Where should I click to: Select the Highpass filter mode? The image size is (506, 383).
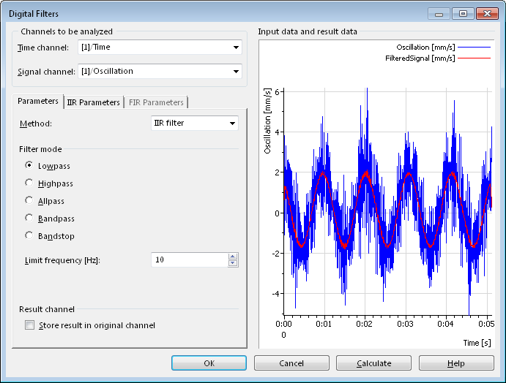(29, 183)
